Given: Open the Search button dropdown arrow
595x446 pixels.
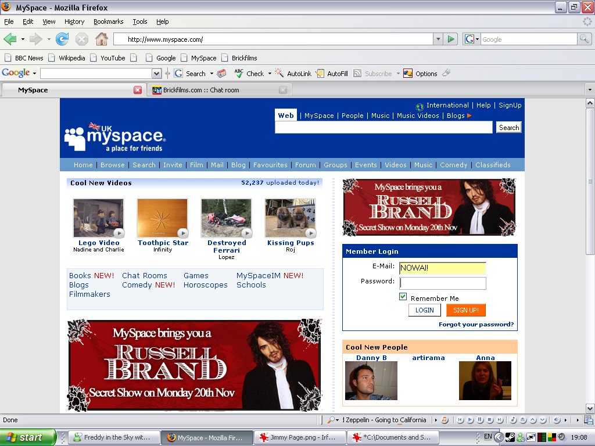Looking at the screenshot, I should [212, 74].
